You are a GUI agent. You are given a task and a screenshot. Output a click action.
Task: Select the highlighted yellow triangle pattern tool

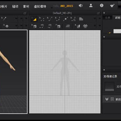[x=34, y=19]
